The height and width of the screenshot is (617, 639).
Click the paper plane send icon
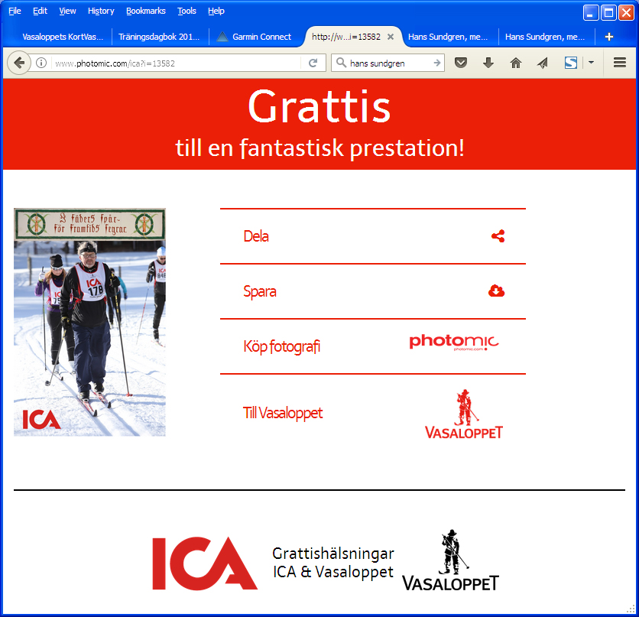point(543,63)
